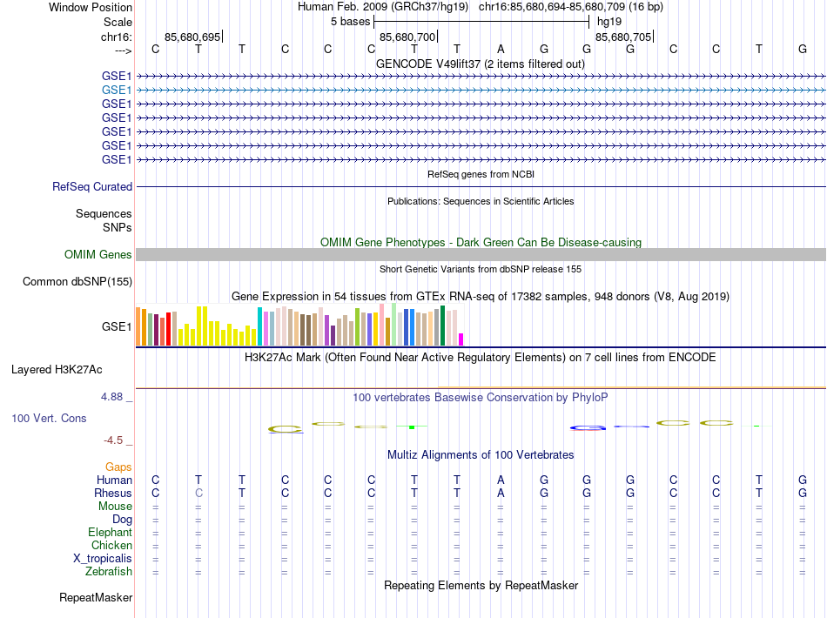This screenshot has width=827, height=618.
Task: Open the RefSeq Curated track label
Action: point(92,186)
